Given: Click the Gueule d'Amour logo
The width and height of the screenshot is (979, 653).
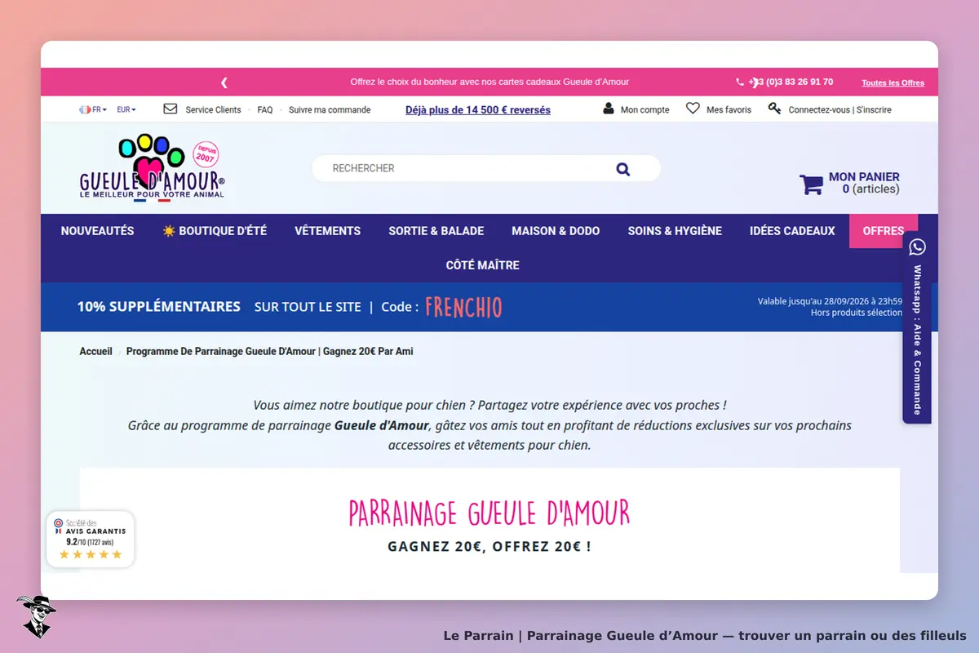Looking at the screenshot, I should tap(153, 168).
